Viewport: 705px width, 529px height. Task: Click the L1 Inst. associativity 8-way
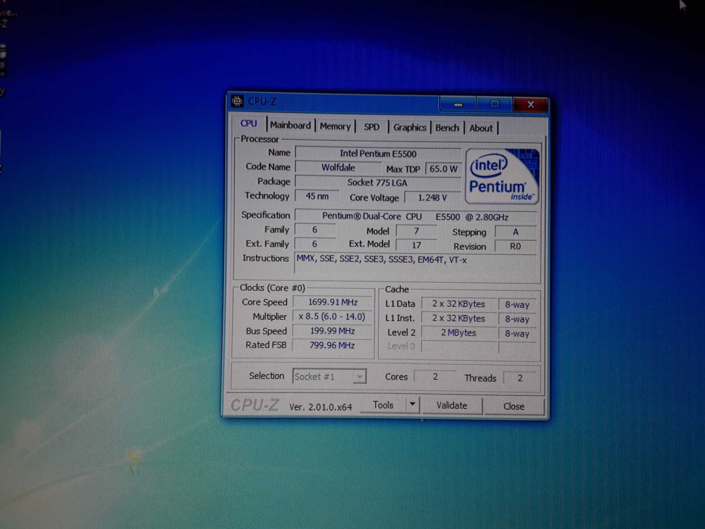(517, 319)
